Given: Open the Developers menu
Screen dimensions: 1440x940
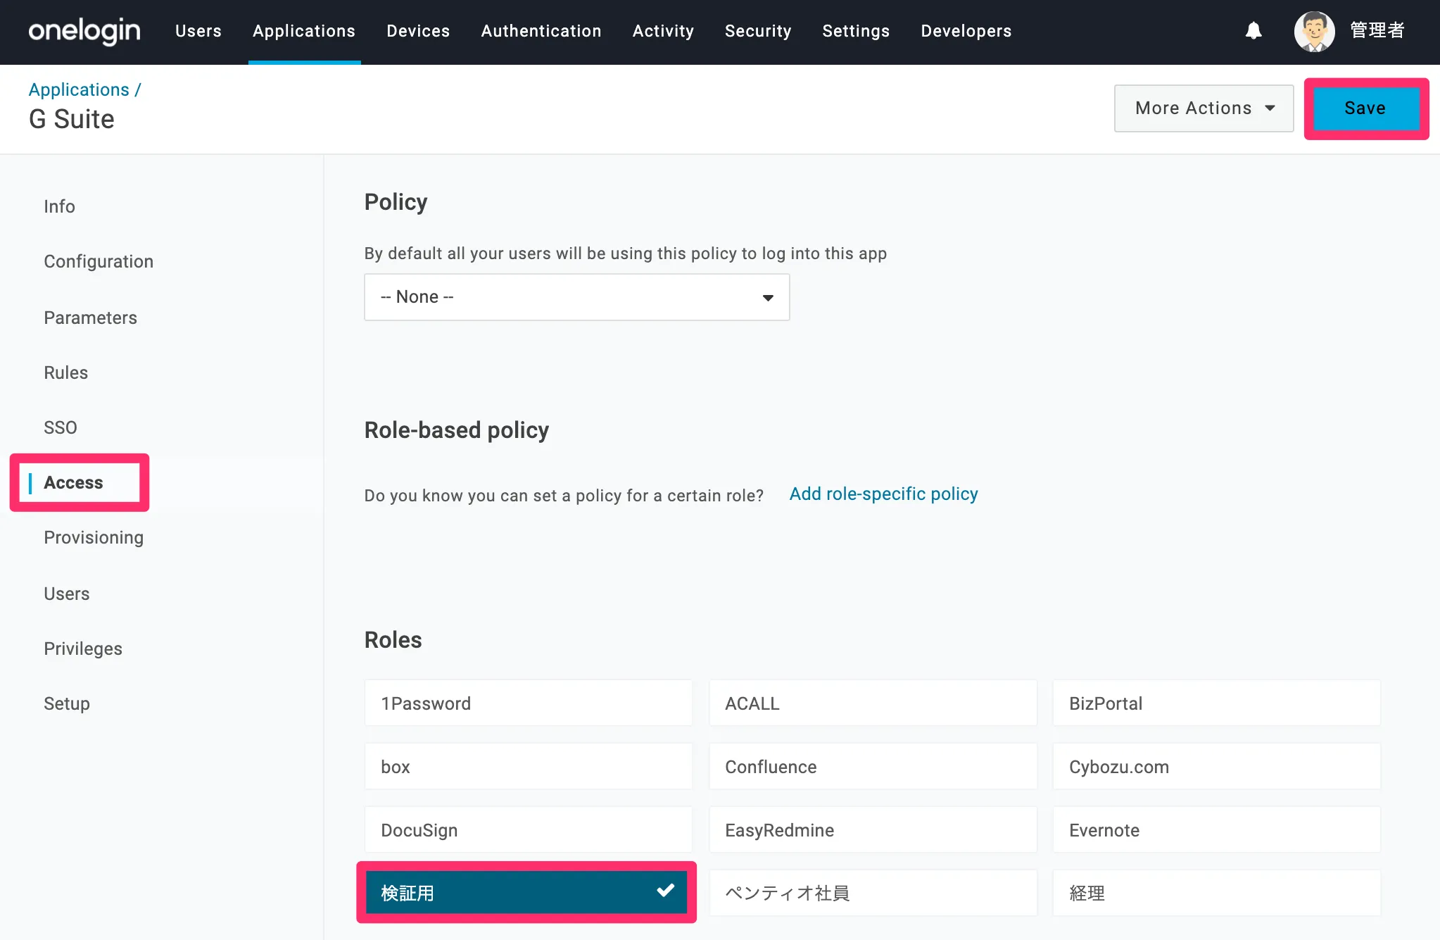Looking at the screenshot, I should coord(966,31).
